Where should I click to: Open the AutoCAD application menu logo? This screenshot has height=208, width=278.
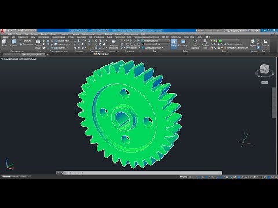click(2, 31)
